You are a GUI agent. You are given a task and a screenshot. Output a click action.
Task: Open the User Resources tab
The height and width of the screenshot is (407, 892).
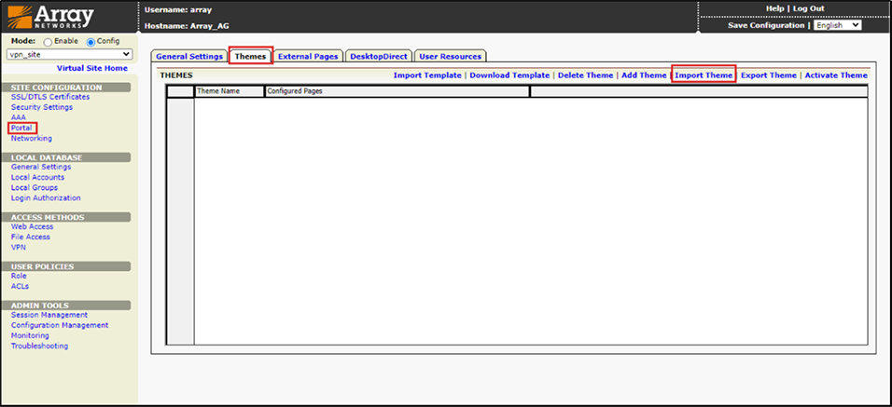450,57
